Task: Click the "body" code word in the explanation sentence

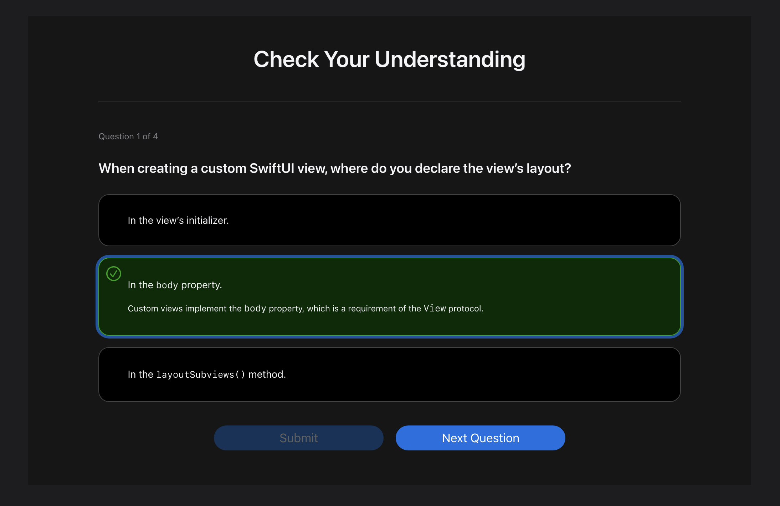Action: point(255,309)
